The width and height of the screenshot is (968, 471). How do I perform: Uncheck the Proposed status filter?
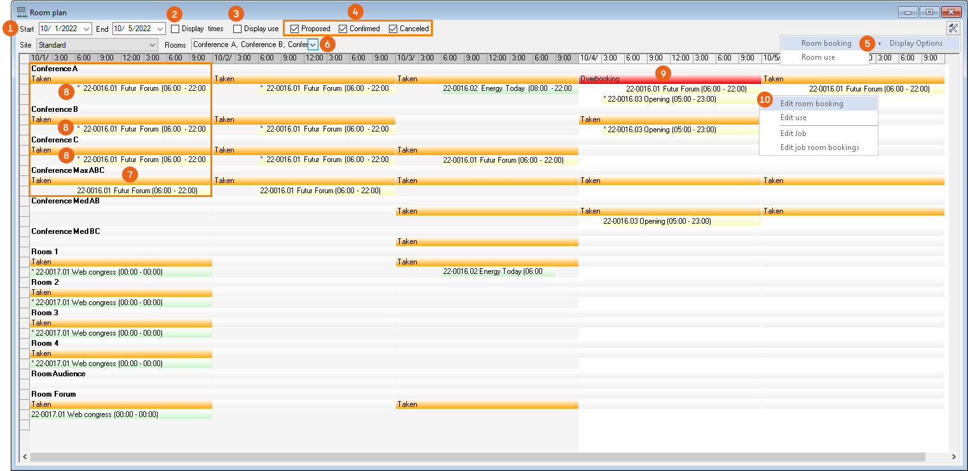coord(294,29)
